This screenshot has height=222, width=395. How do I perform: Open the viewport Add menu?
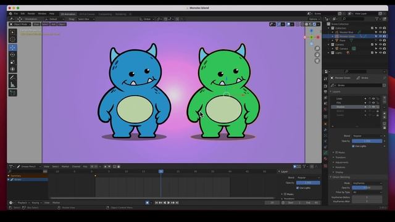pos(53,24)
